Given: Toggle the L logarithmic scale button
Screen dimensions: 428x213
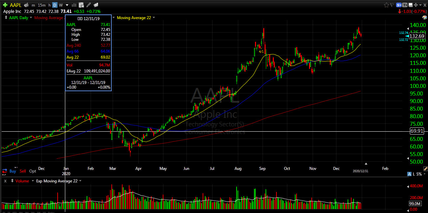Looking at the screenshot, I should (414, 174).
